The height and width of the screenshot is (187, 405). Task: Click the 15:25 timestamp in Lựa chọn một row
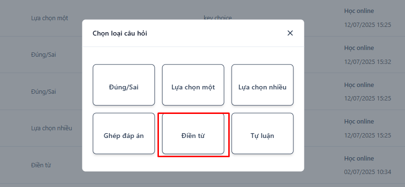(x=367, y=25)
